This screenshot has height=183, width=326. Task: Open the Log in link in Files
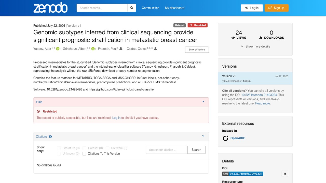tap(116, 118)
